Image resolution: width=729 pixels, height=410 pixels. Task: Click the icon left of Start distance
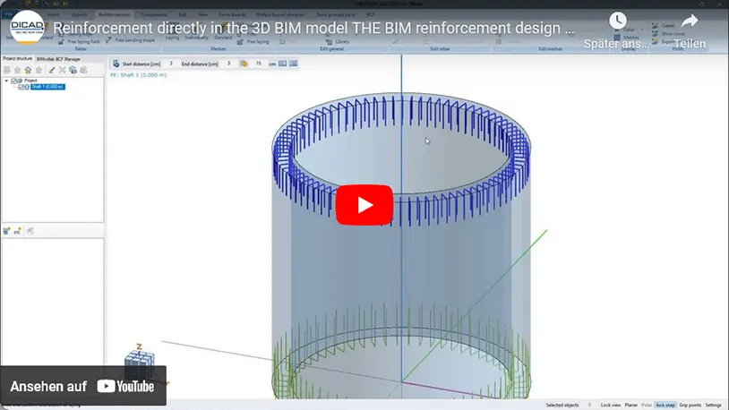click(x=116, y=64)
